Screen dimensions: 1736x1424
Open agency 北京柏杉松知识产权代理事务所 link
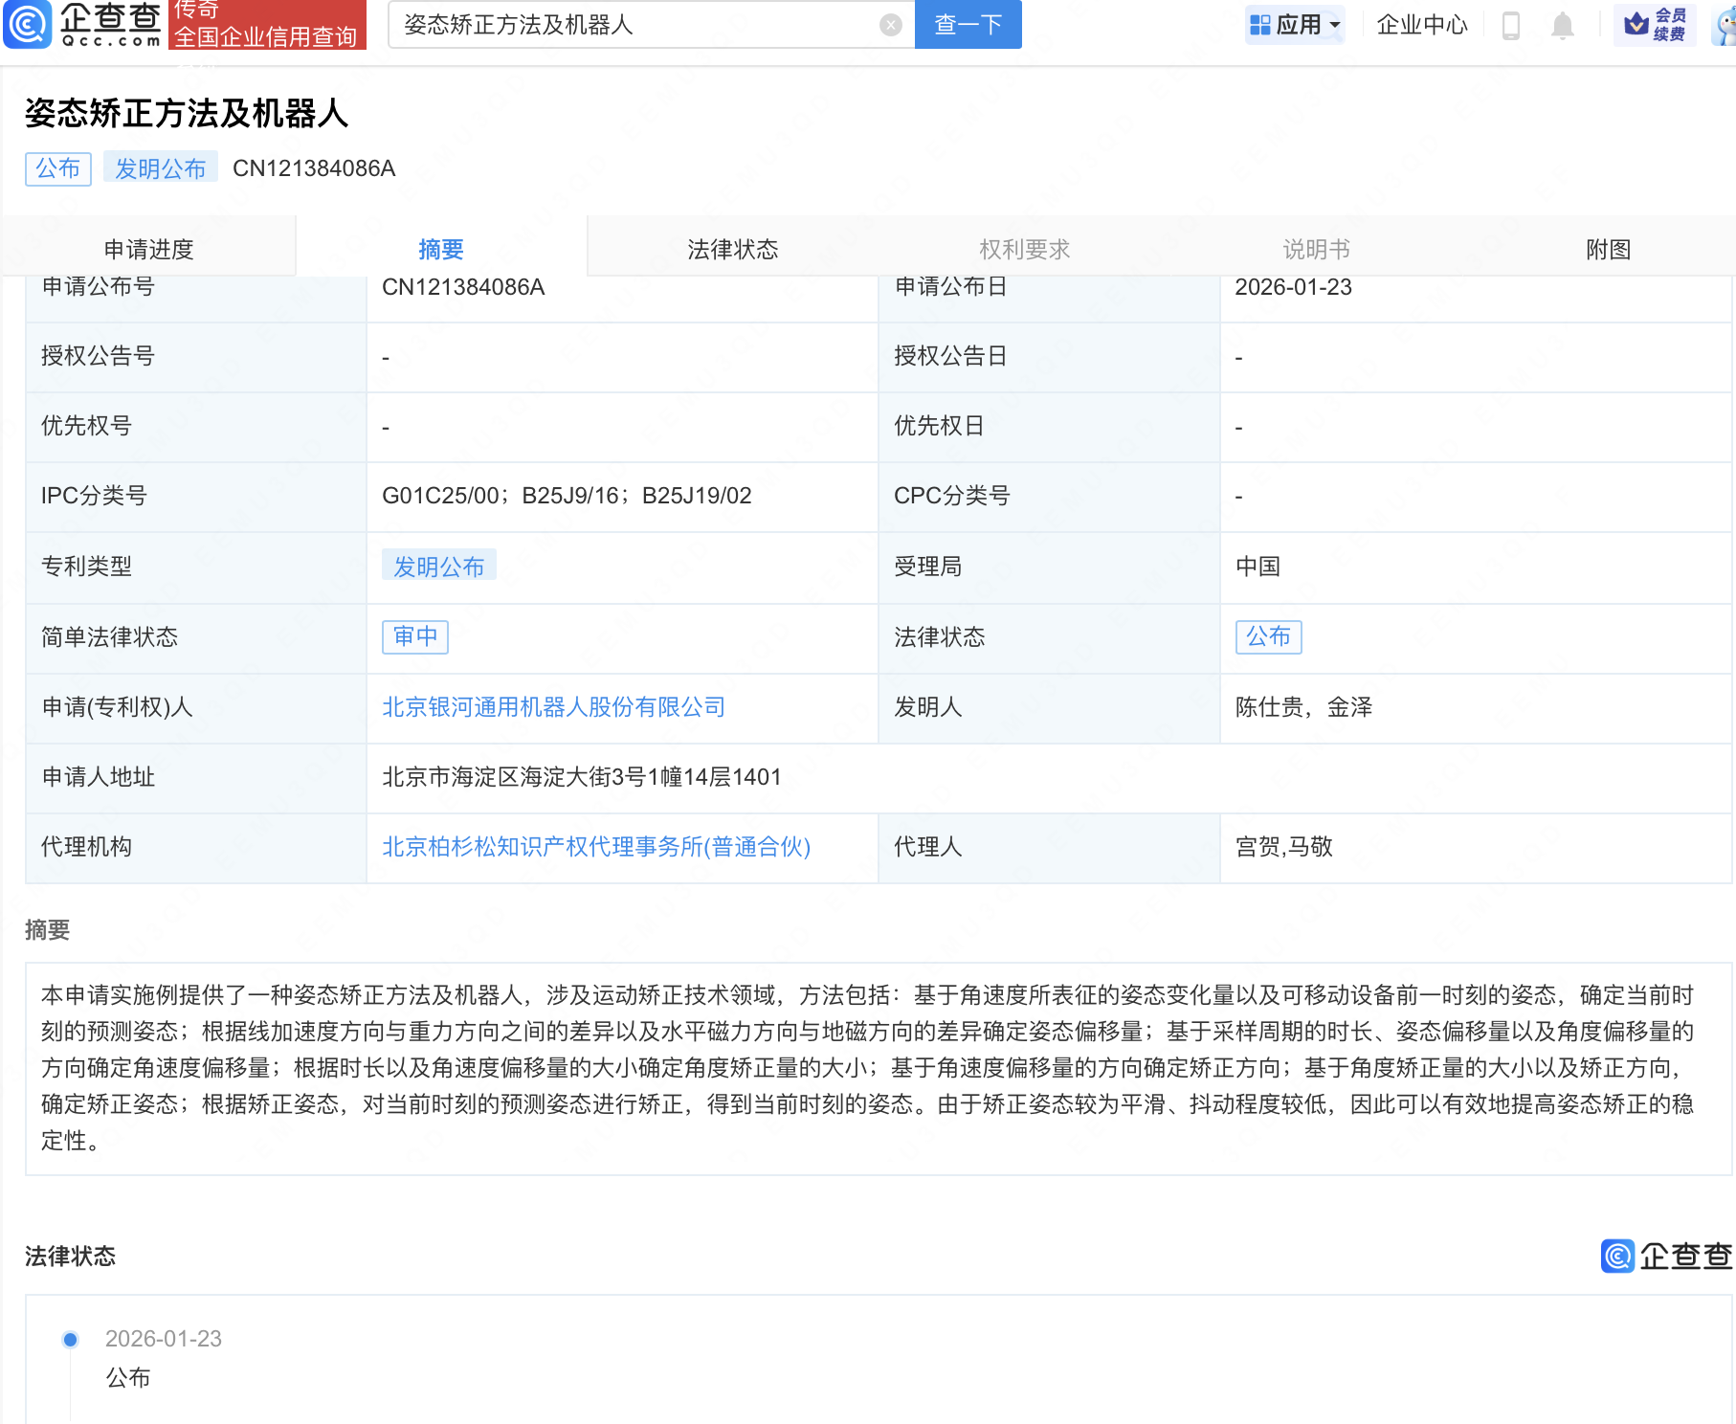pyautogui.click(x=595, y=847)
